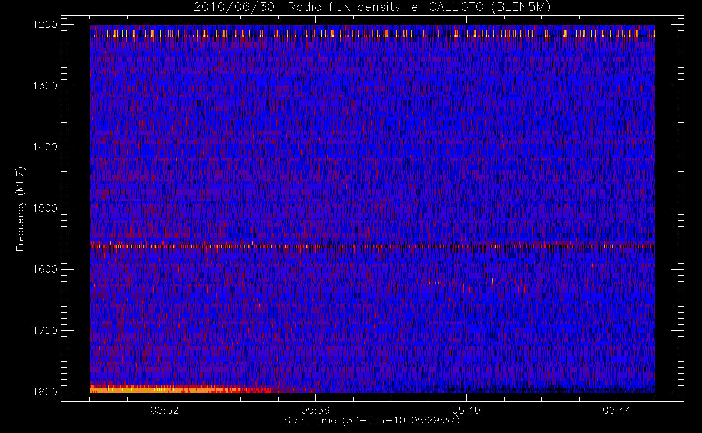Select the 1500 frequency tick label

(45, 208)
